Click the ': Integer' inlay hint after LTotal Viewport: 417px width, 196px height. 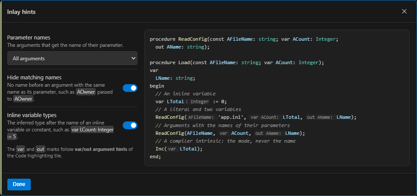[x=197, y=101]
